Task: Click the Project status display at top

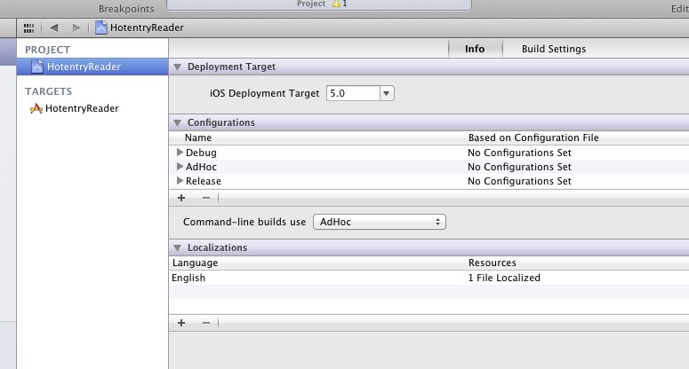Action: coord(319,4)
